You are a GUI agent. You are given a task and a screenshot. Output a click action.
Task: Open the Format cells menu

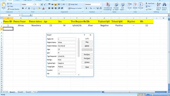click(141, 6)
